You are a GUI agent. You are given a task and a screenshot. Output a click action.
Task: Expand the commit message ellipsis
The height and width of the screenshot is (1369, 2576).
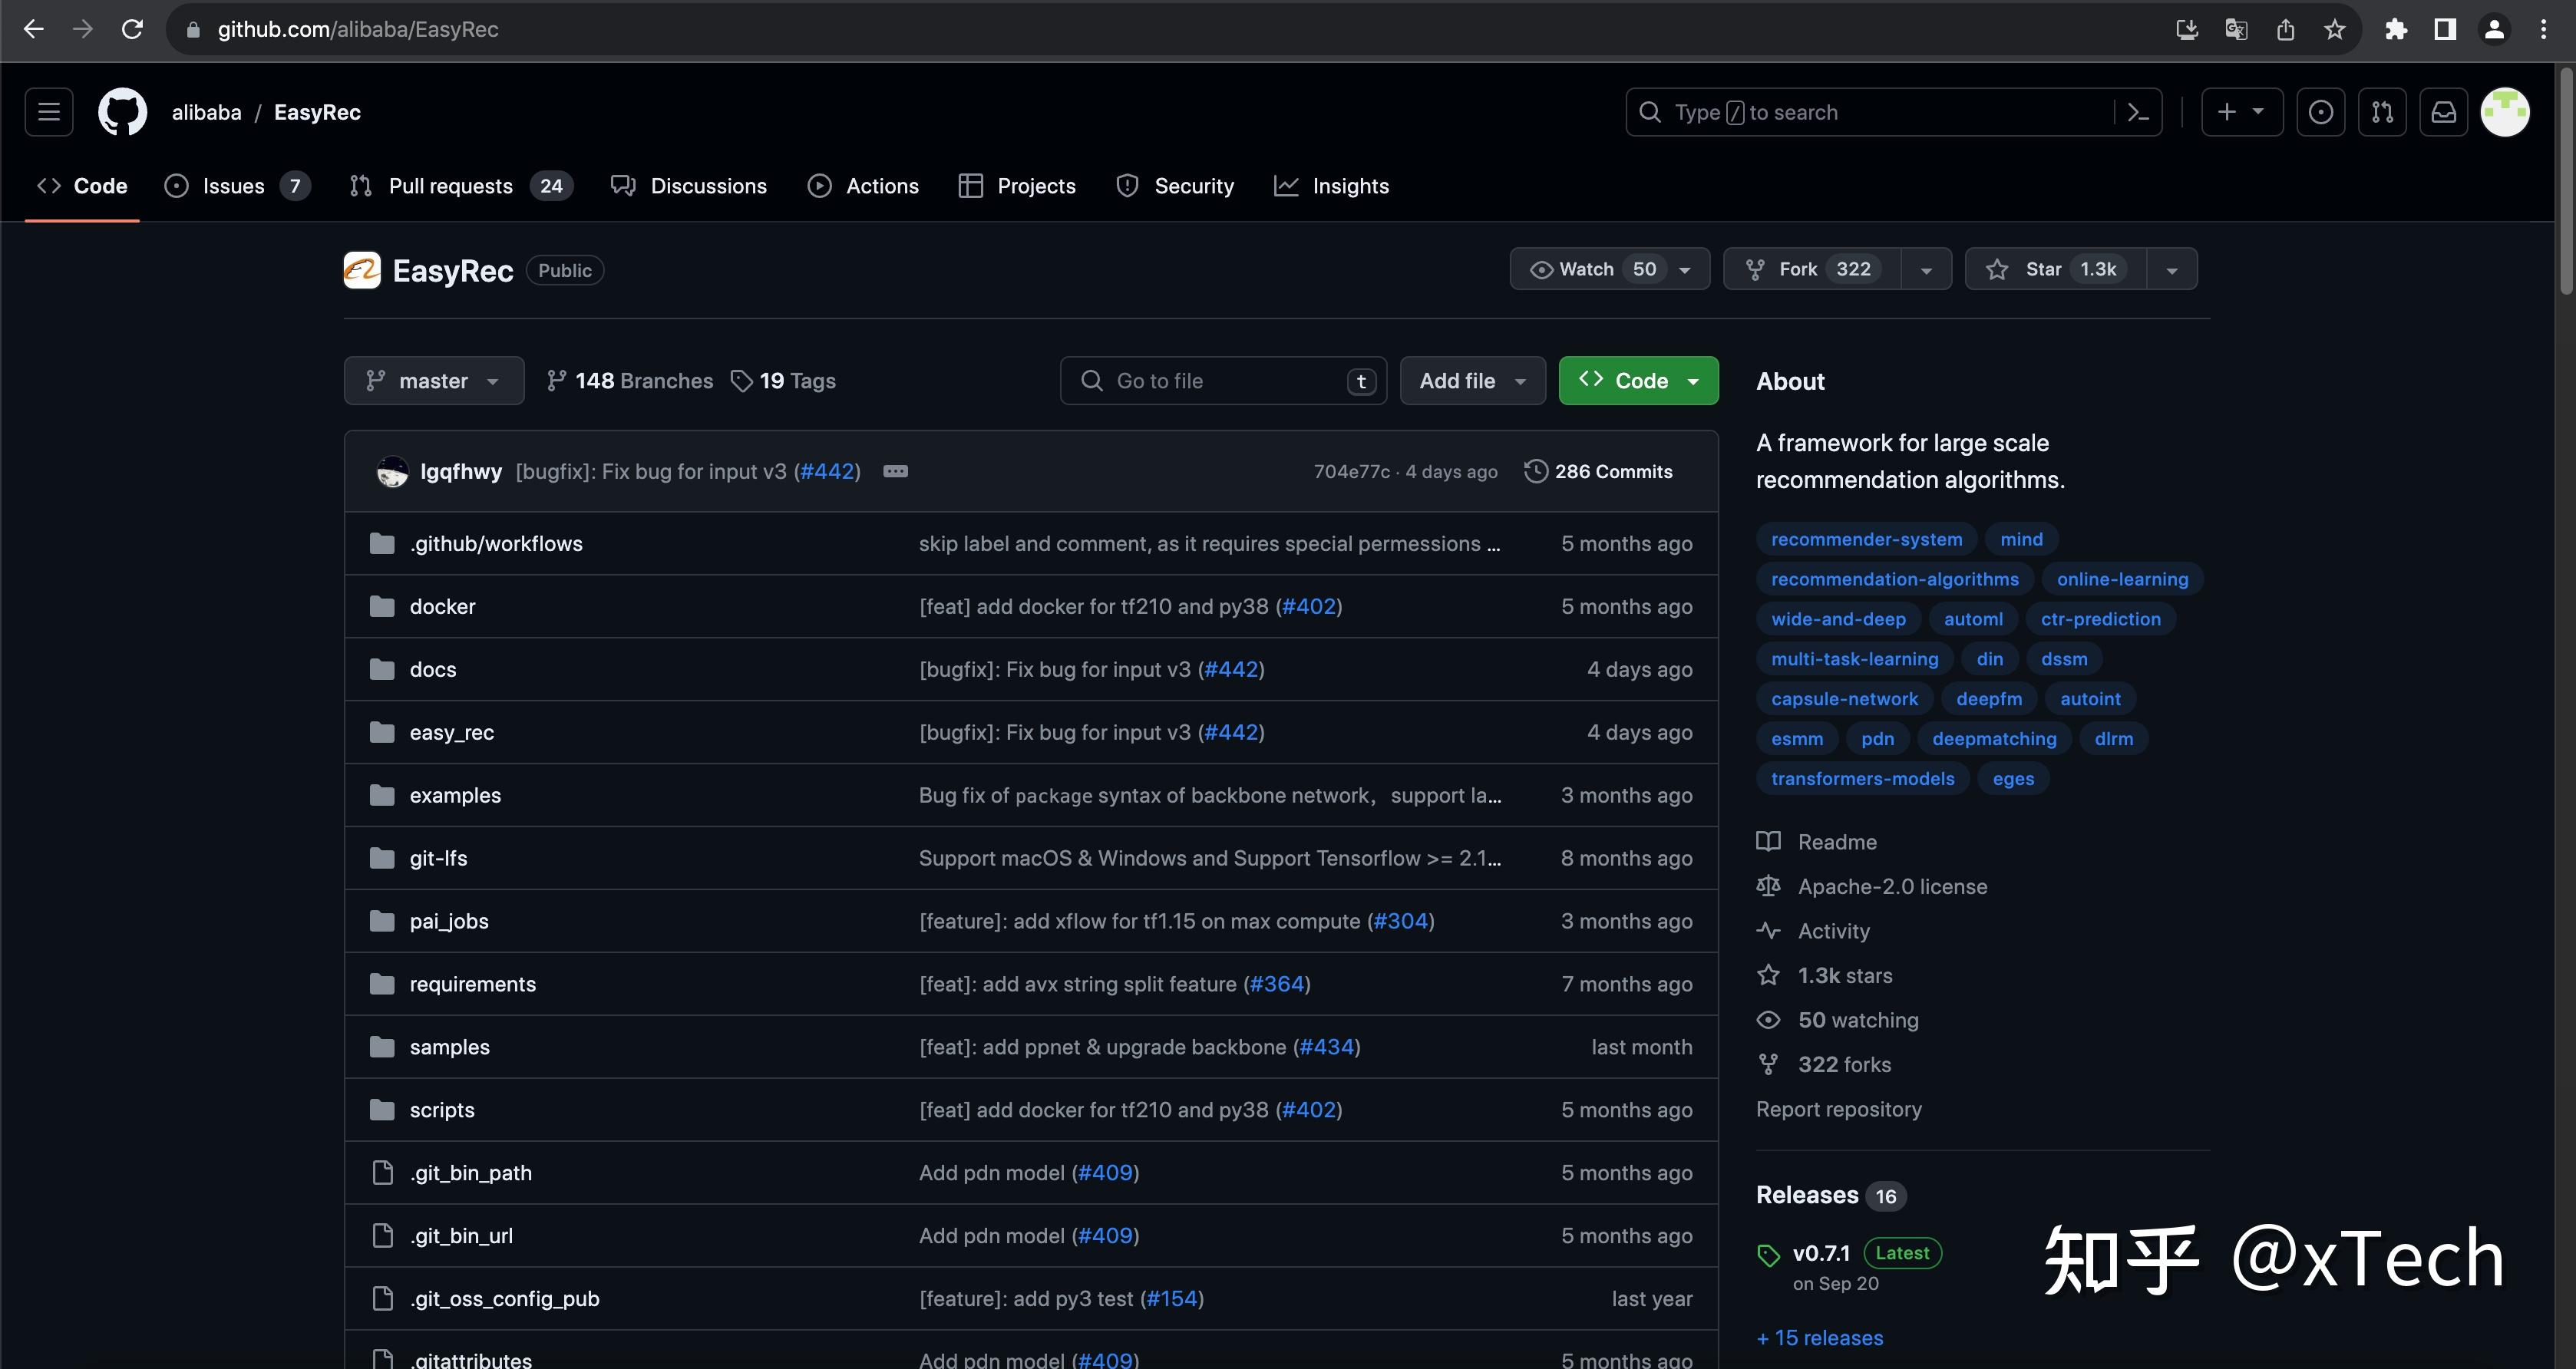point(895,471)
